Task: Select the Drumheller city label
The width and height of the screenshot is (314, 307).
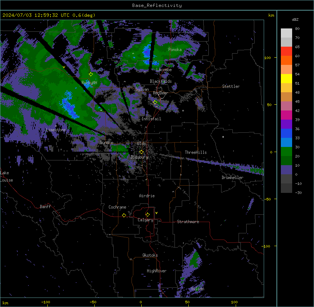Action: click(232, 178)
